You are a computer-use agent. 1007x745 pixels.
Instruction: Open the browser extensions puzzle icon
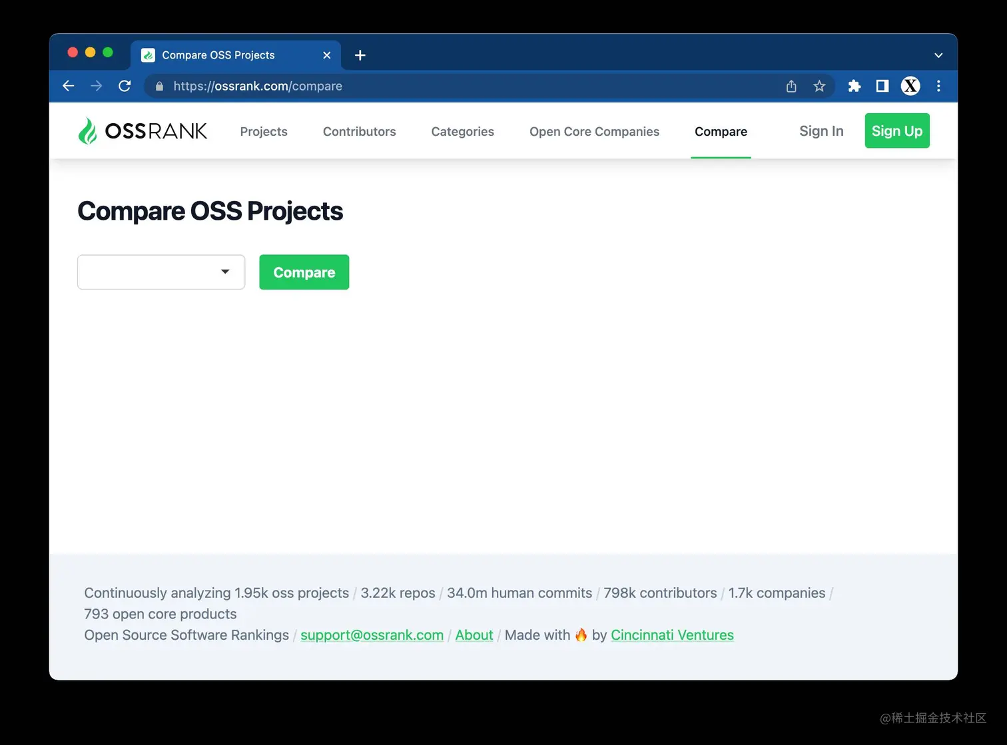tap(854, 86)
